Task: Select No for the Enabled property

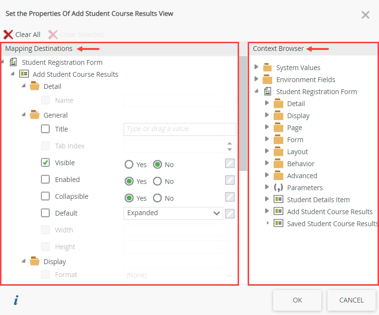Action: pos(157,182)
